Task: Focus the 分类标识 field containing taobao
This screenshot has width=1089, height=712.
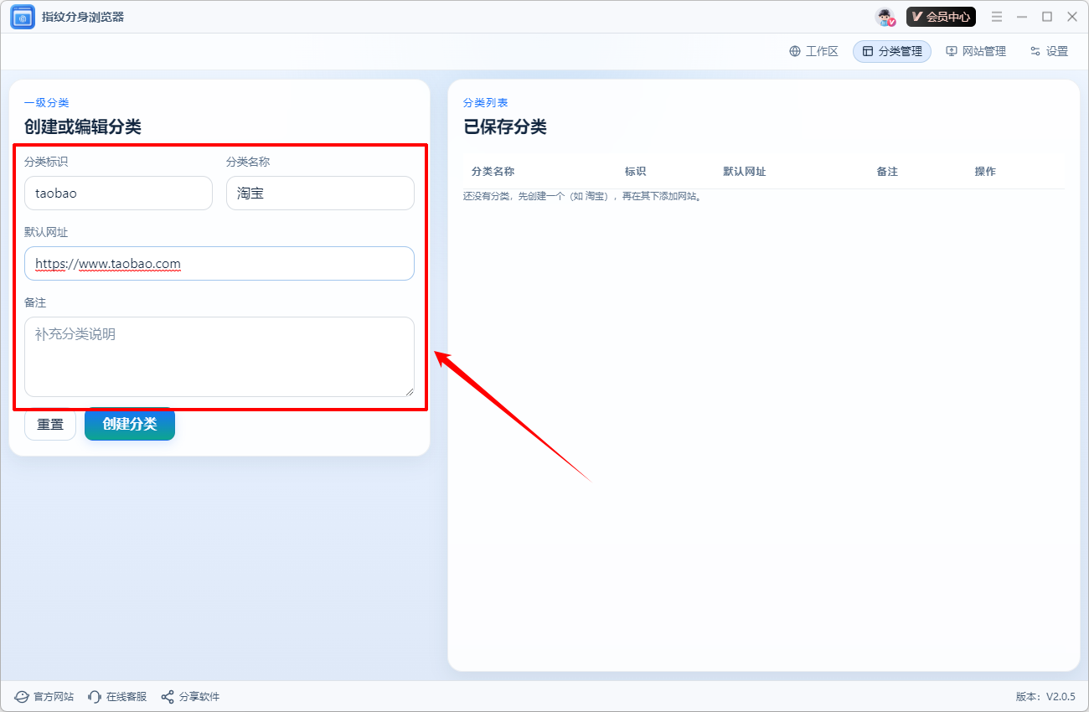Action: [x=118, y=193]
